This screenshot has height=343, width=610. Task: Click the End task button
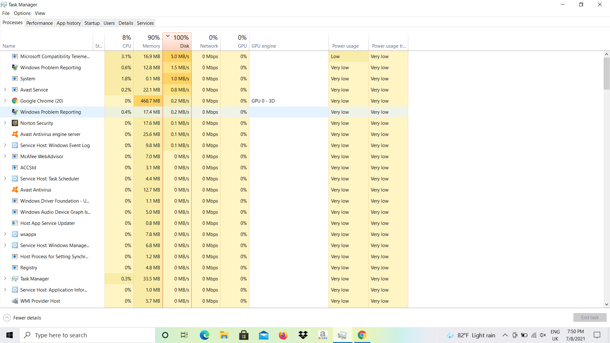pos(590,318)
